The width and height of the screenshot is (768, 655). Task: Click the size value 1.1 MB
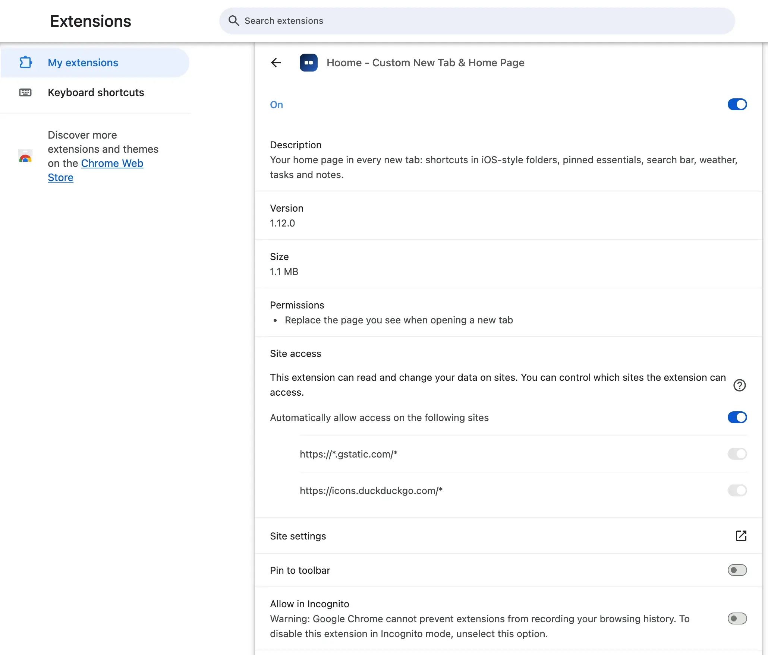point(284,272)
